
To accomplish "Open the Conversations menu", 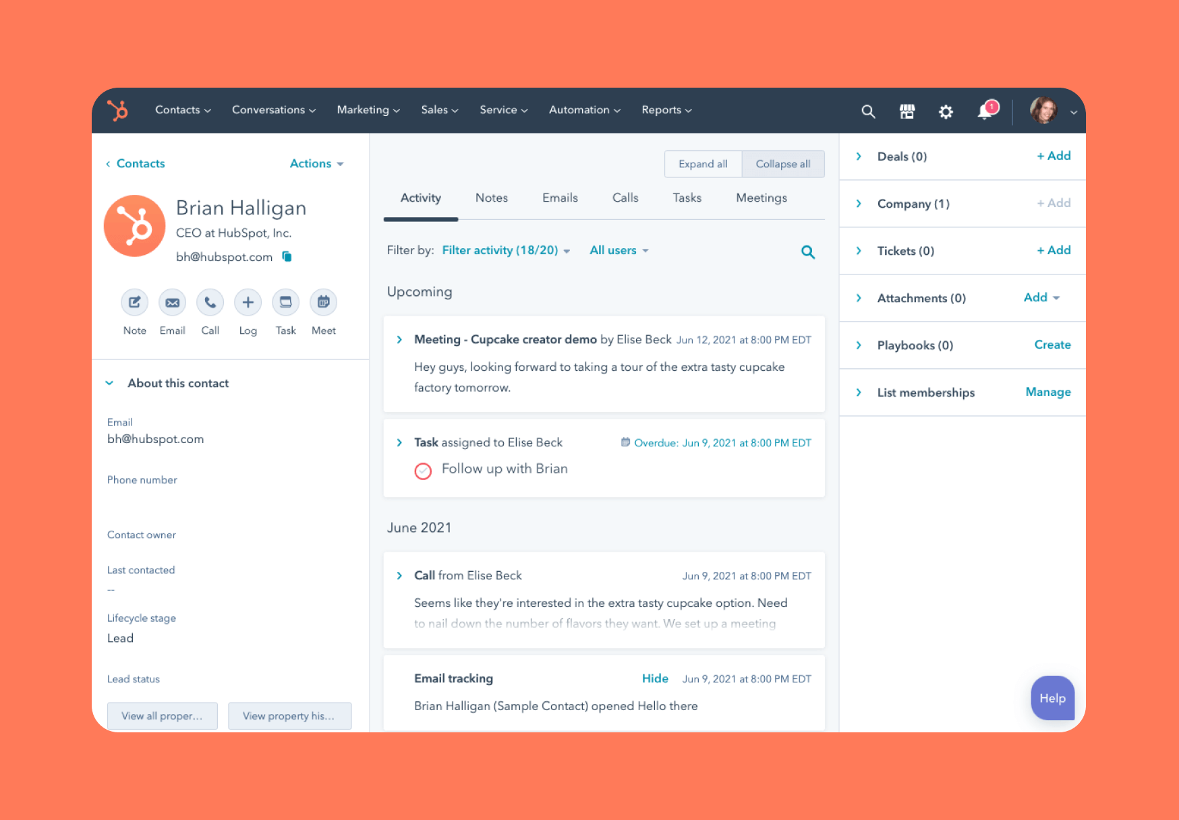I will tap(274, 110).
